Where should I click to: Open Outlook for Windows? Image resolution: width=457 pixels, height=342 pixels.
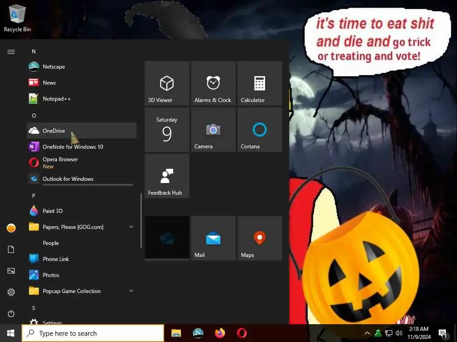click(81, 179)
